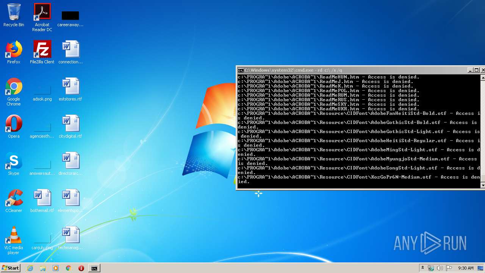
Task: Select citydigital.rtf document
Action: tap(70, 127)
